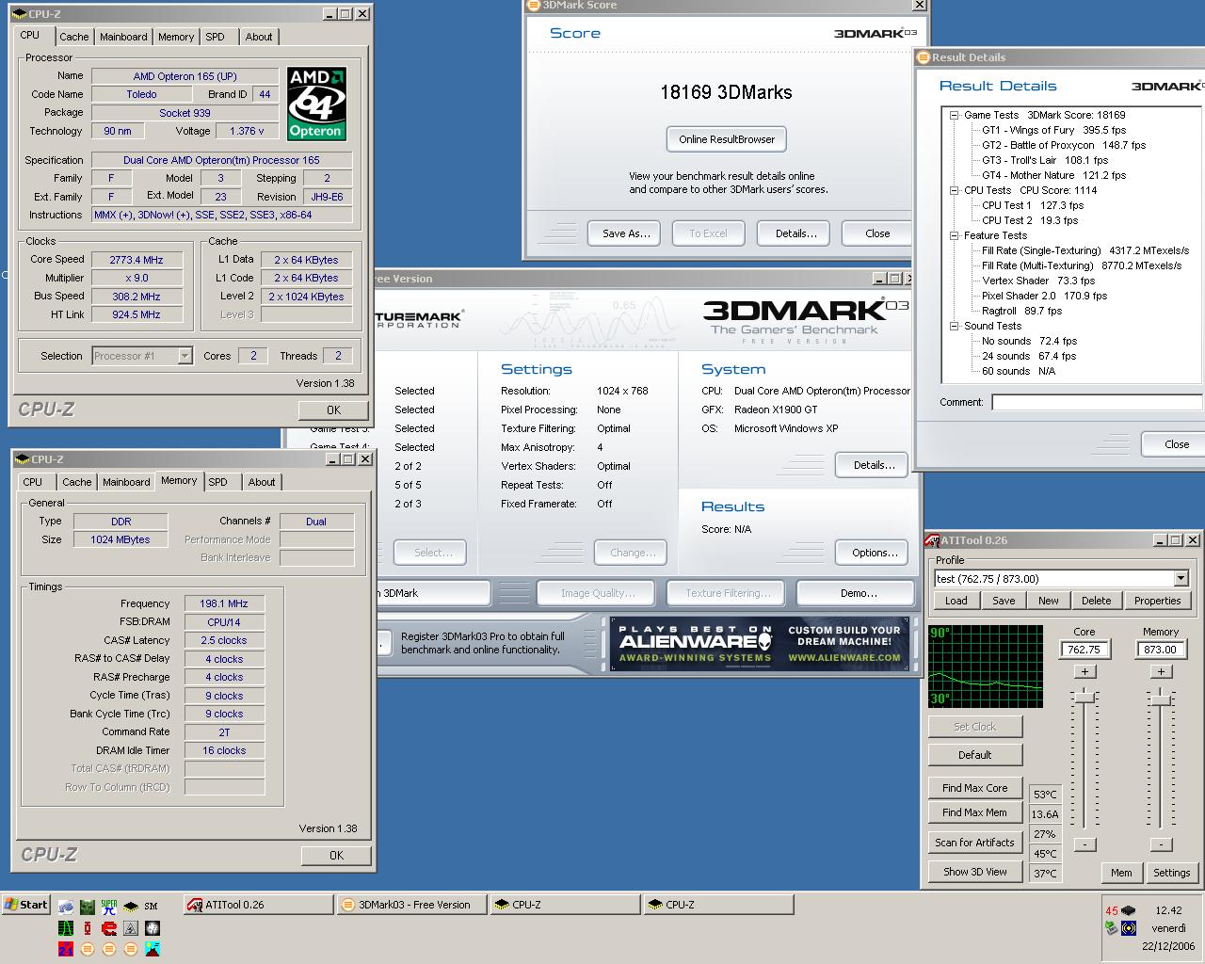The image size is (1205, 964).
Task: Click Scan for Artifacts button
Action: tap(974, 843)
